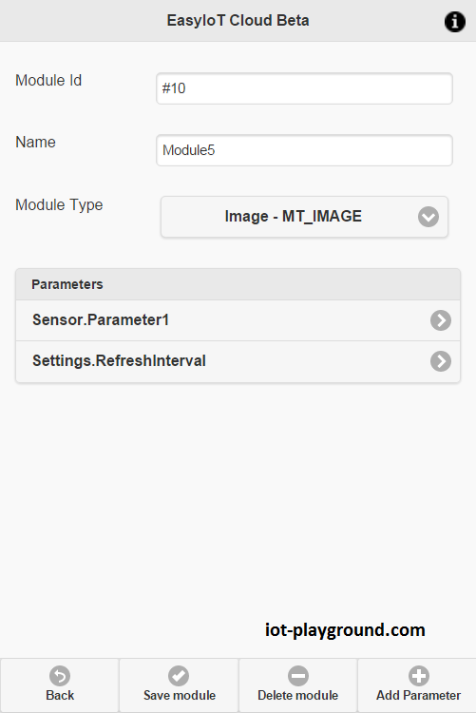The width and height of the screenshot is (476, 713).
Task: Click the Save module checkmark icon
Action: 179,676
